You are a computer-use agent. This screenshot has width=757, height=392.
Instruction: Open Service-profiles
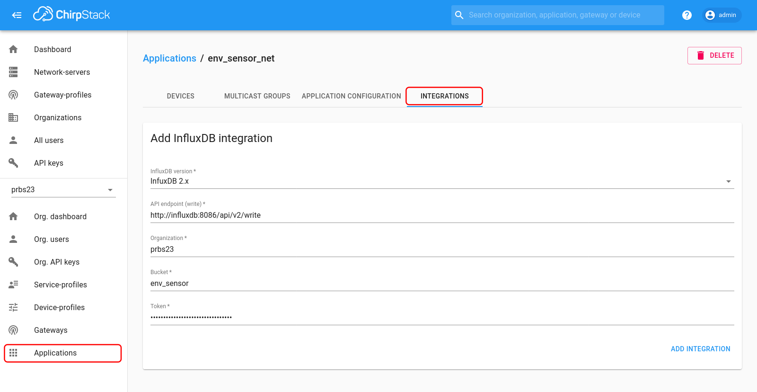(63, 285)
